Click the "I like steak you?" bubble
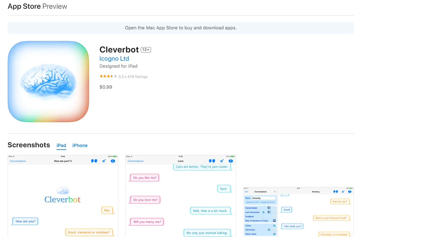The width and height of the screenshot is (421, 237). 292,226
